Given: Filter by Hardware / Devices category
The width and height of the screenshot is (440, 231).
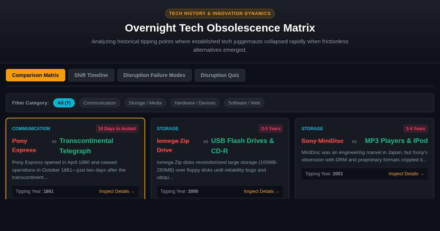Looking at the screenshot, I should click(195, 103).
